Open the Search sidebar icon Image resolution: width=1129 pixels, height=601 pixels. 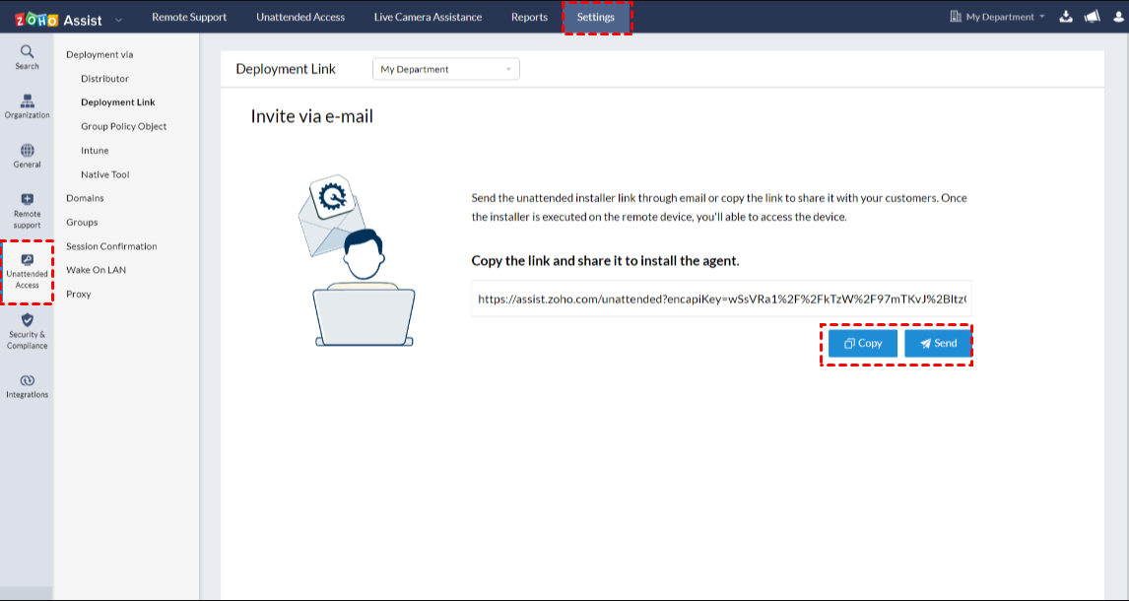pyautogui.click(x=27, y=57)
